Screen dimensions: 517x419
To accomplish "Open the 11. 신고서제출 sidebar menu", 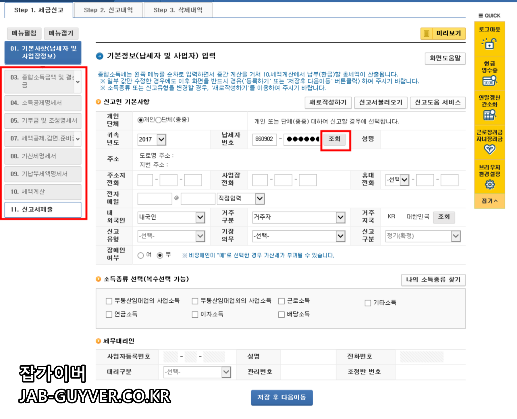I will pos(43,210).
